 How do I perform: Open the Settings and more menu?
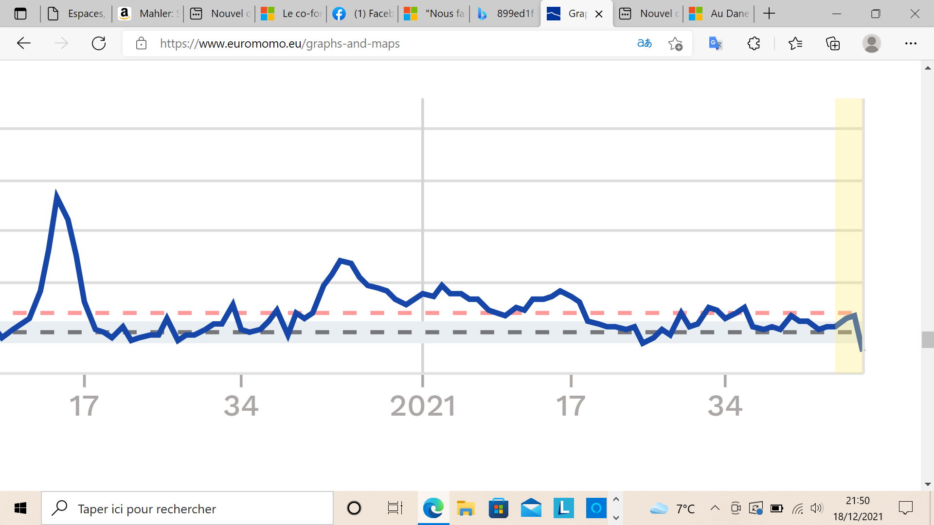point(911,43)
